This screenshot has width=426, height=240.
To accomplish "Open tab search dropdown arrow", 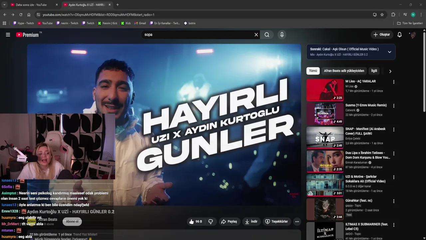I will point(4,5).
